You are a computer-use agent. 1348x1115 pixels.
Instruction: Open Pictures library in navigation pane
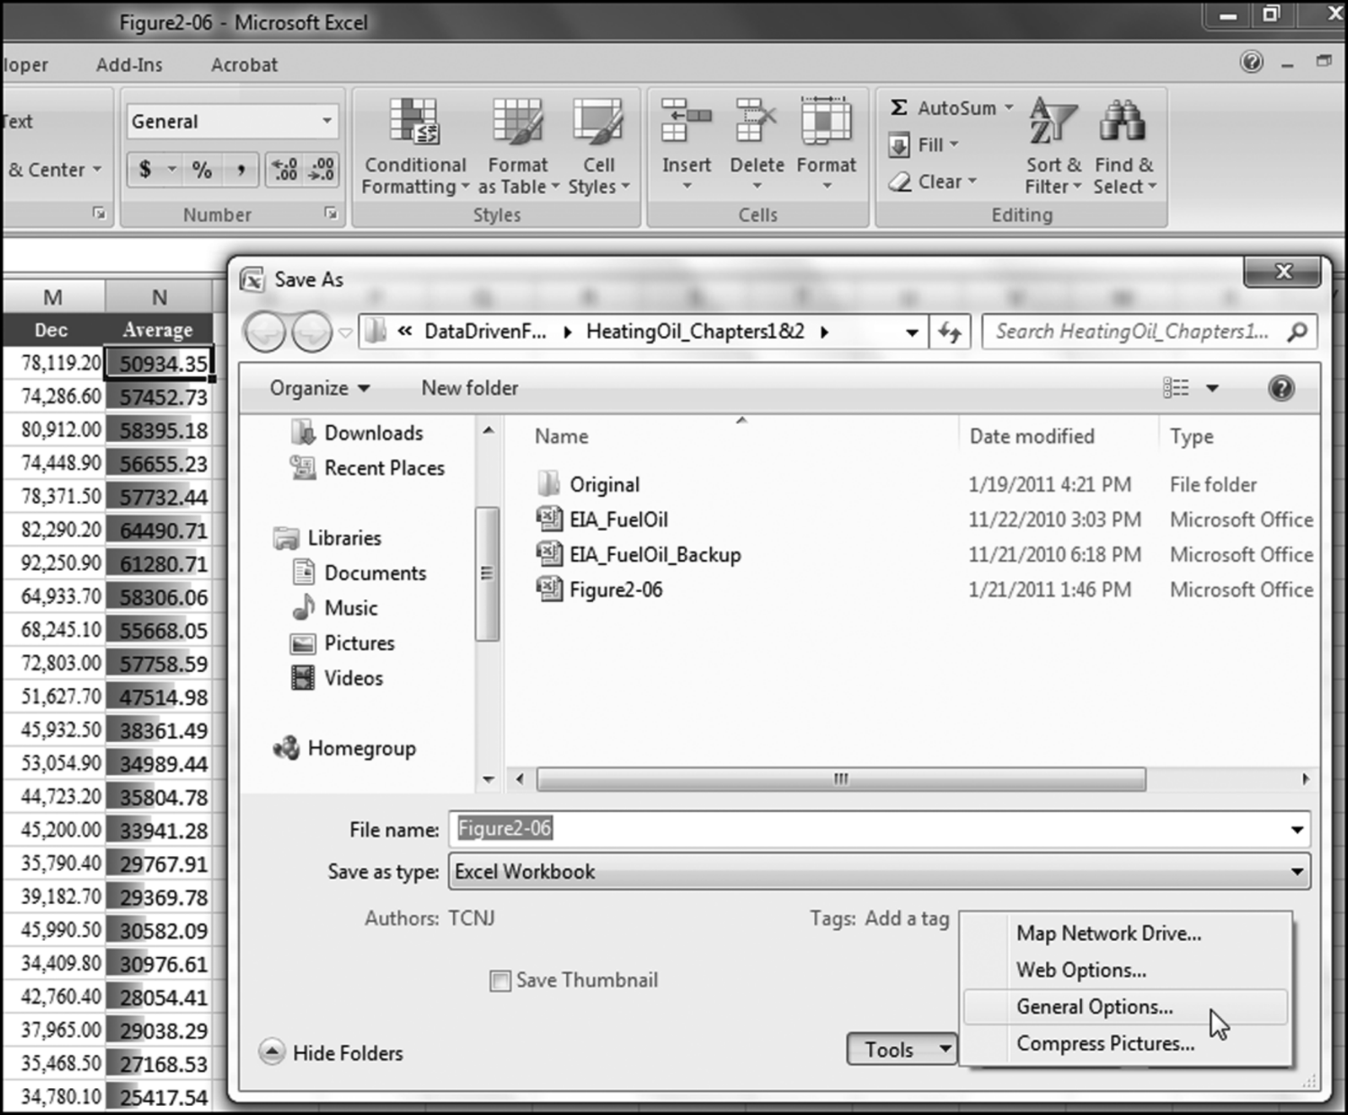pos(342,643)
